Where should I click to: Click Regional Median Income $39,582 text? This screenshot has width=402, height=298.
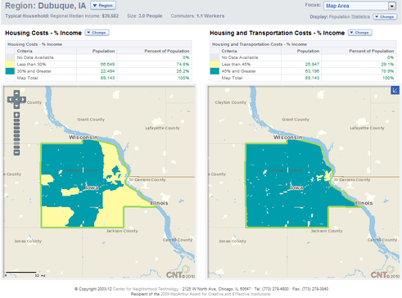click(x=84, y=16)
